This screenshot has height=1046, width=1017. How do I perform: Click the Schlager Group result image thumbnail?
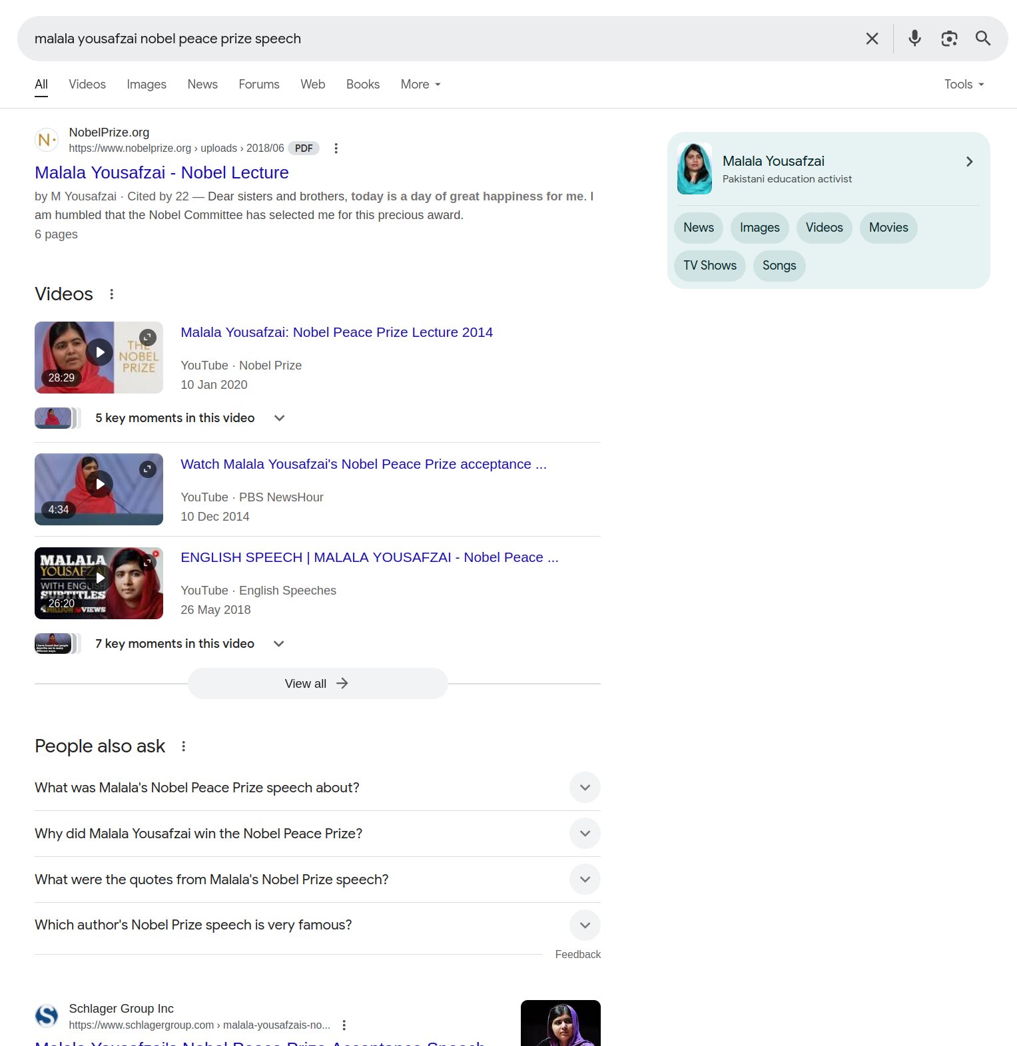pyautogui.click(x=561, y=1023)
